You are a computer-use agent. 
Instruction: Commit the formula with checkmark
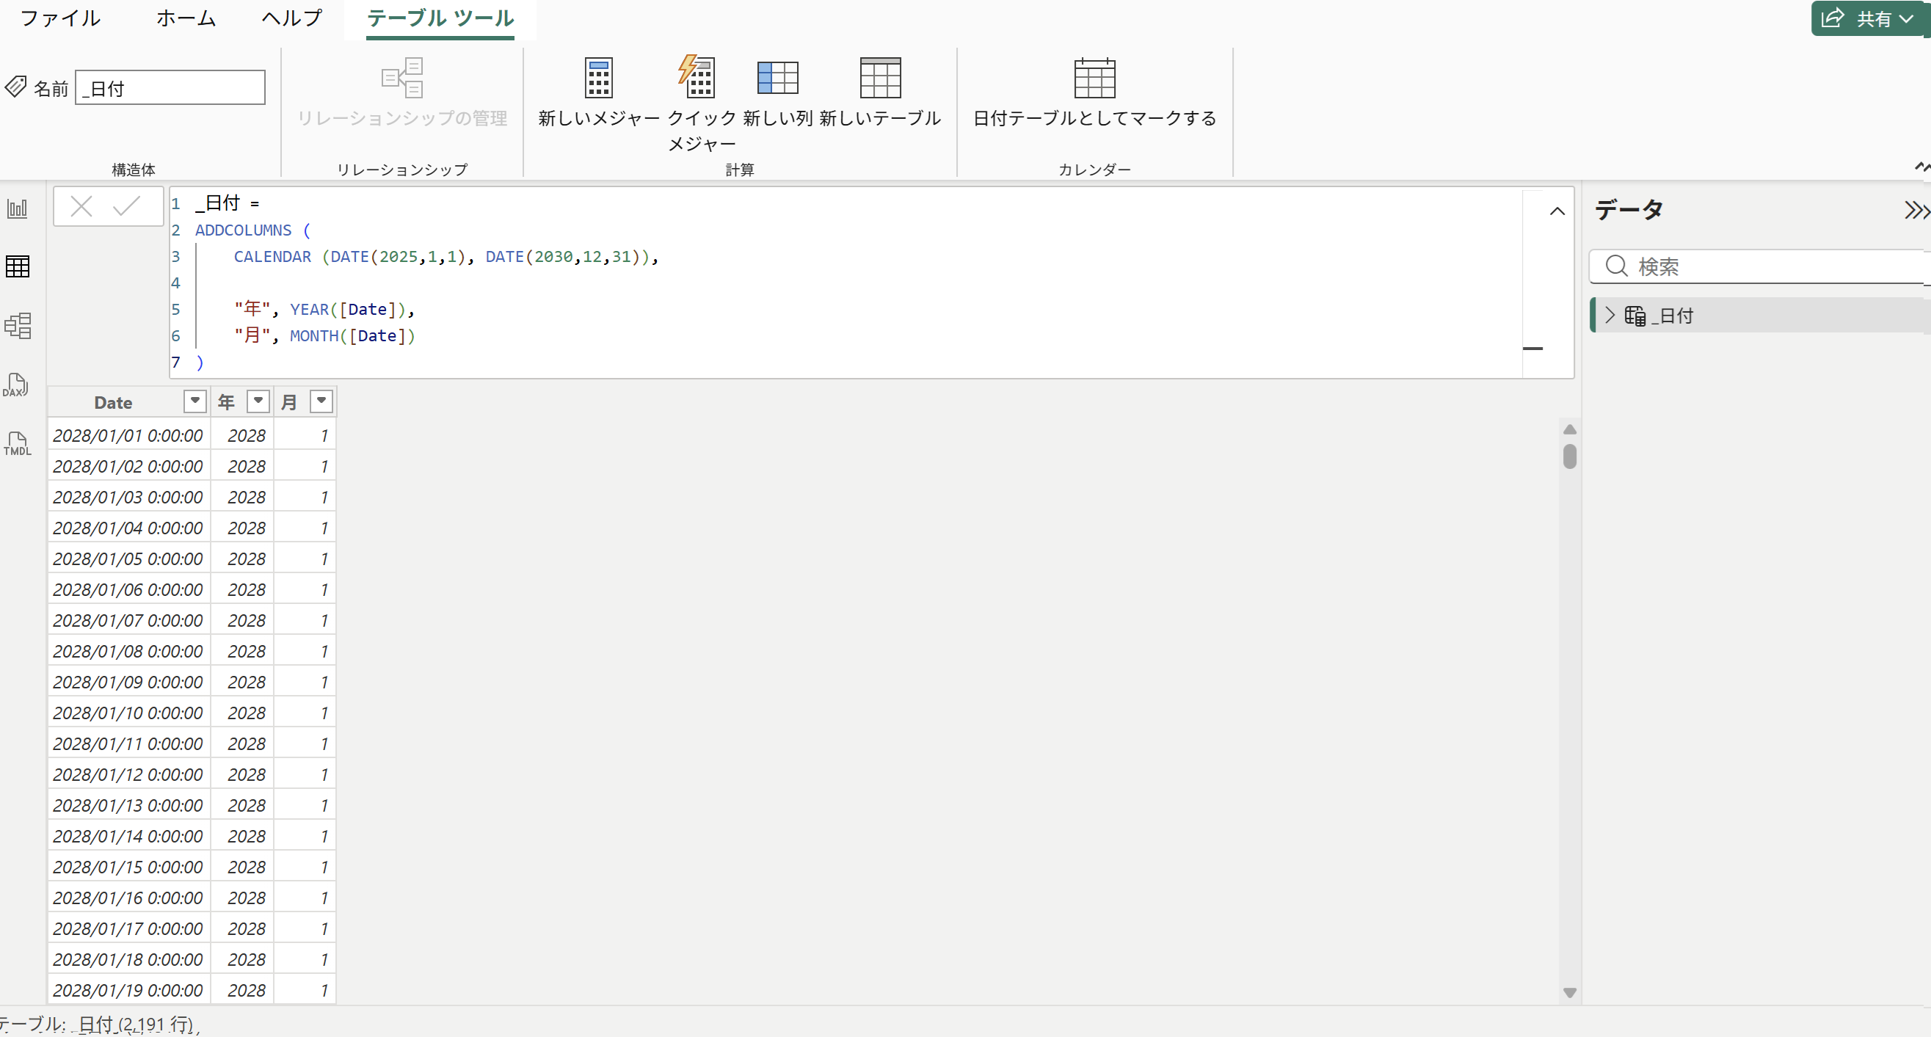click(x=126, y=206)
